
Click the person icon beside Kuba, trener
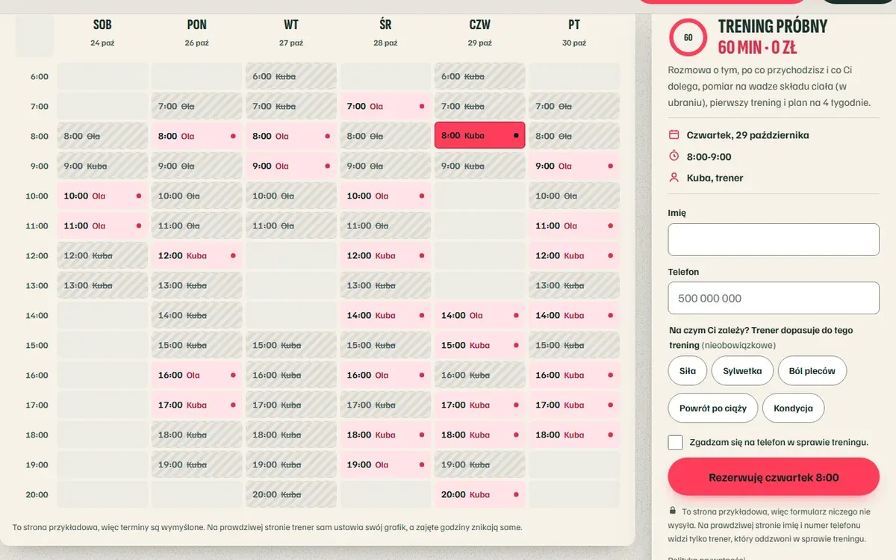click(673, 178)
